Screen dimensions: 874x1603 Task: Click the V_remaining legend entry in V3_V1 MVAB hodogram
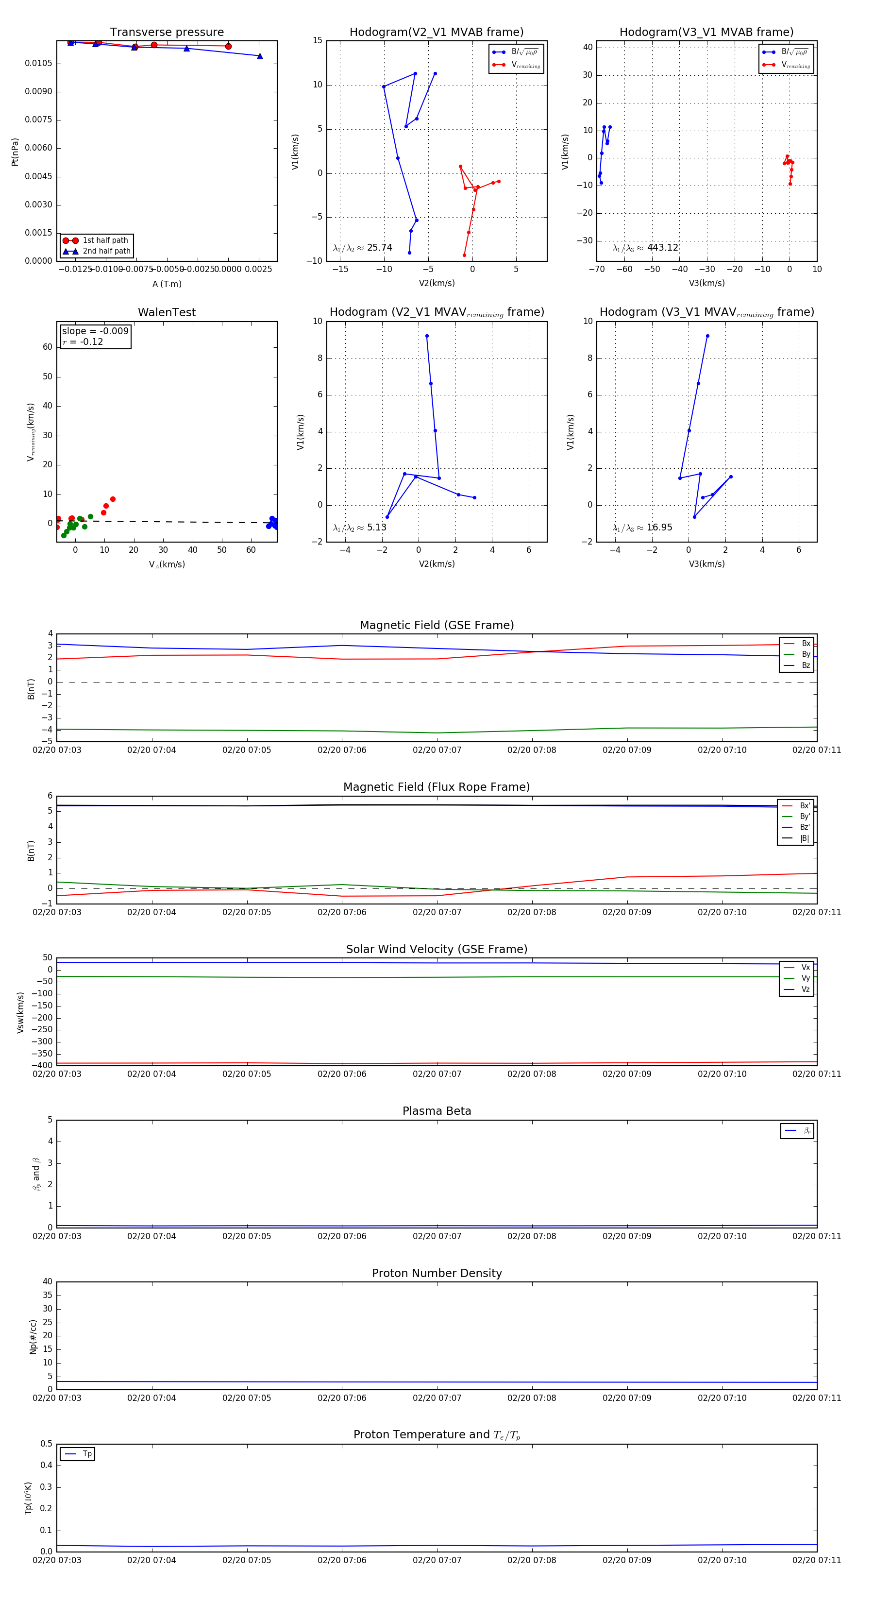coord(786,65)
